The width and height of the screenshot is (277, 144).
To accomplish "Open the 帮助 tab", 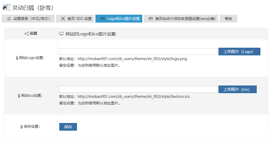I will pyautogui.click(x=228, y=19).
